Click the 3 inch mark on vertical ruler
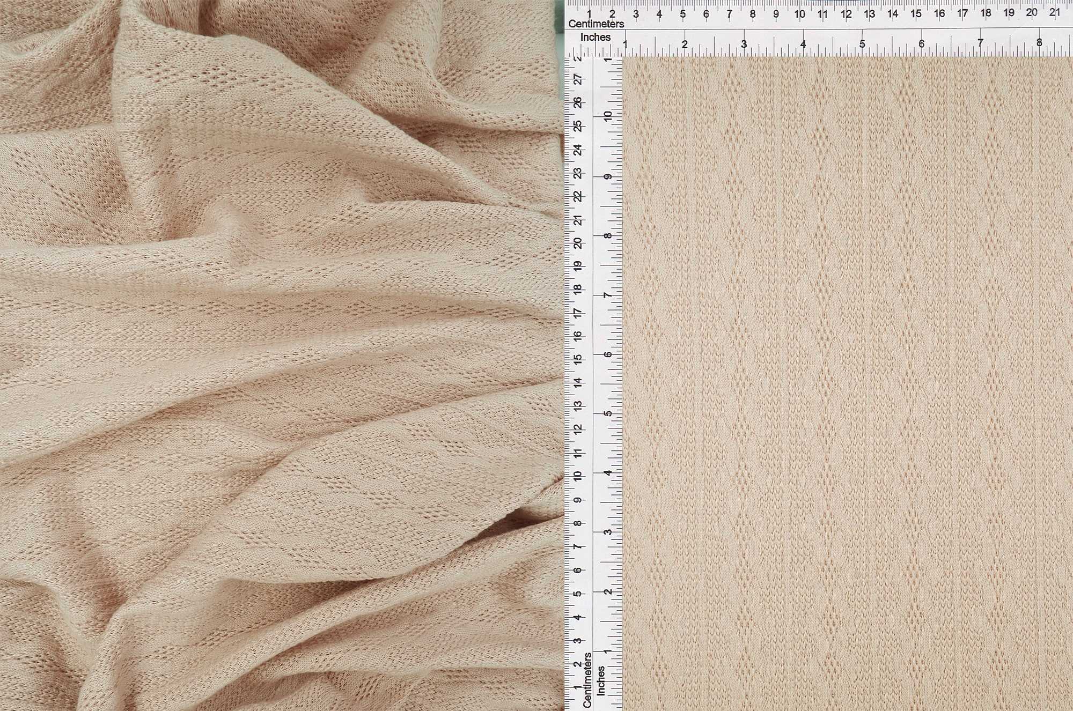Screen dimensions: 1073x711 coord(607,532)
